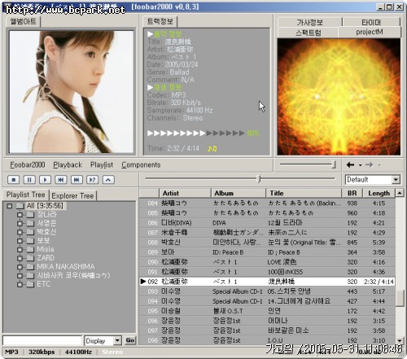The height and width of the screenshot is (359, 407).
Task: Select the 타이머 tab
Action: (x=371, y=22)
